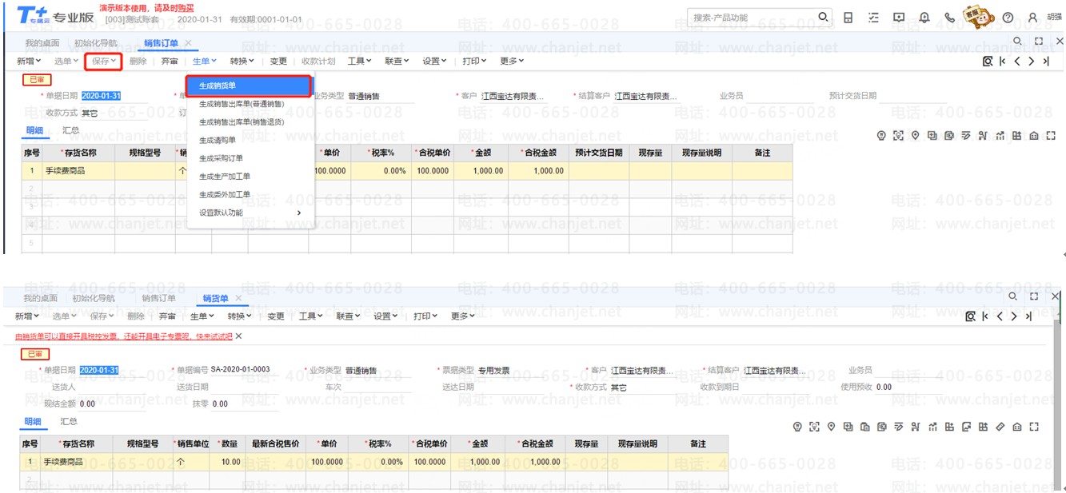Open the help question mark icon
The width and height of the screenshot is (1066, 493).
[1008, 18]
